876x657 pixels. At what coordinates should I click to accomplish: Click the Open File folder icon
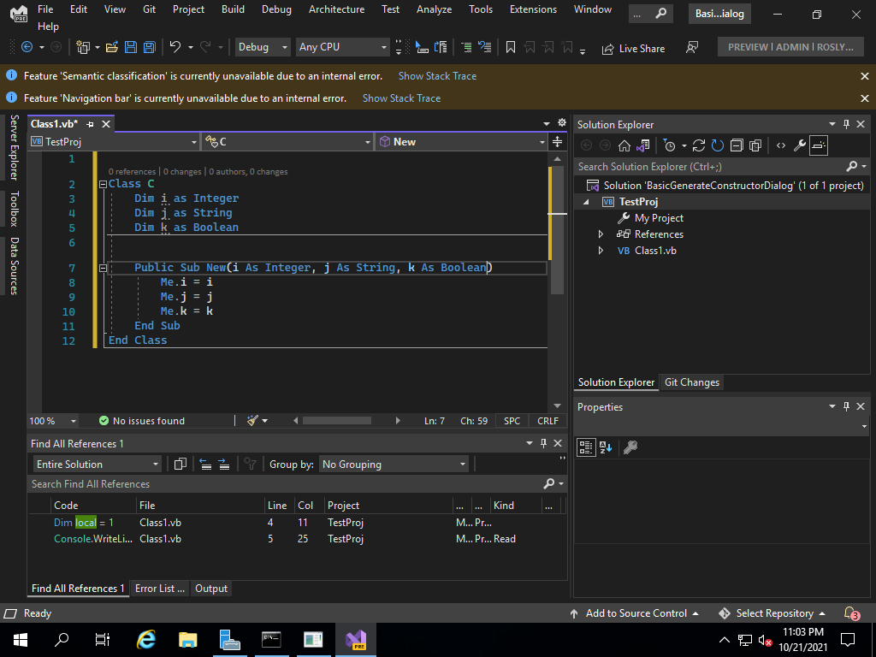point(112,48)
